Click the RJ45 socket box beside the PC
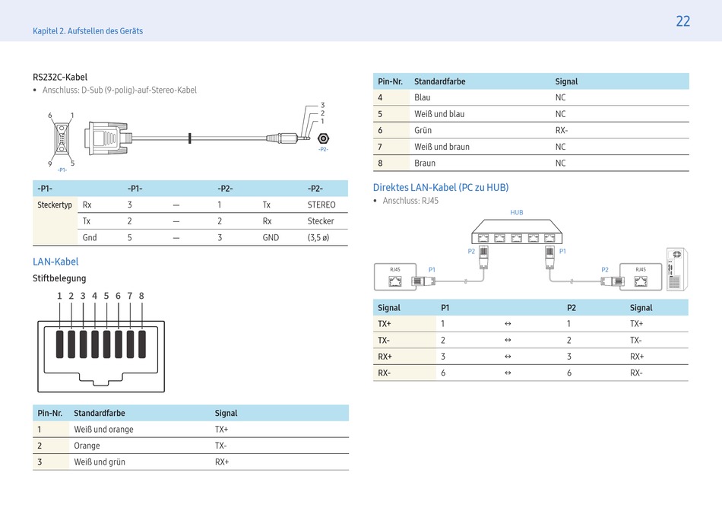 coord(640,277)
